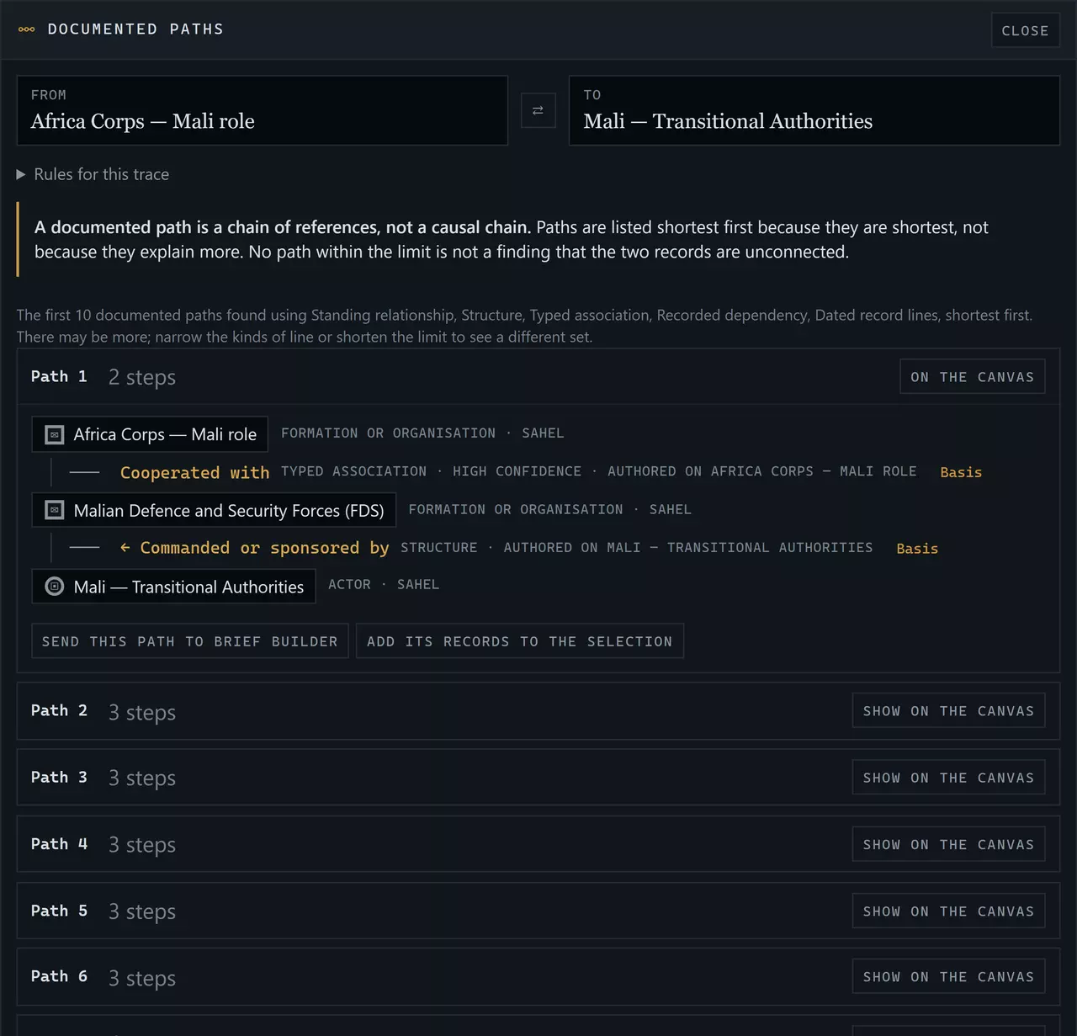The width and height of the screenshot is (1077, 1036).
Task: Open Basis for Commanded or sponsored by
Action: [917, 549]
